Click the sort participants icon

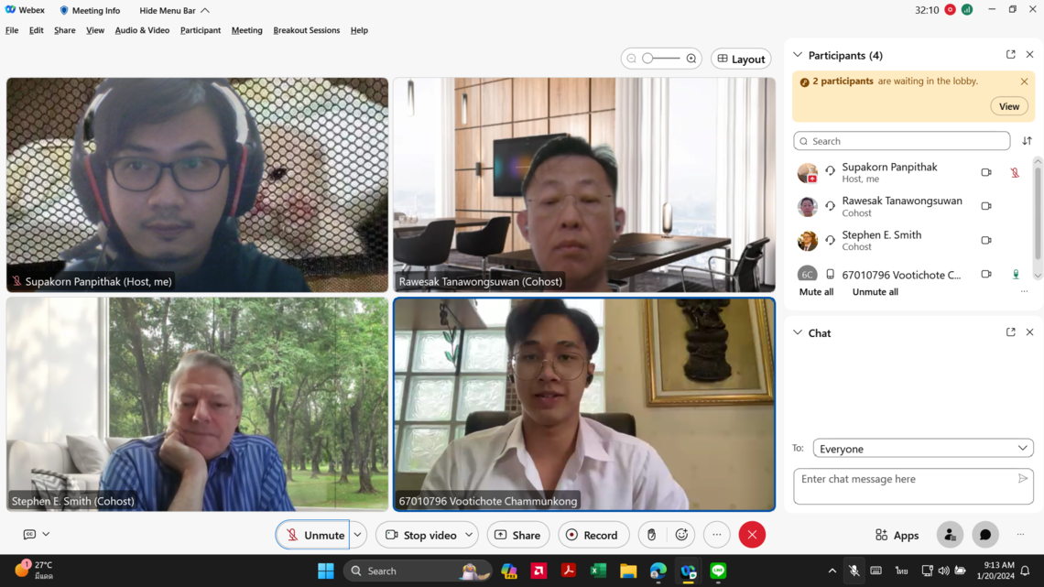[x=1027, y=141]
